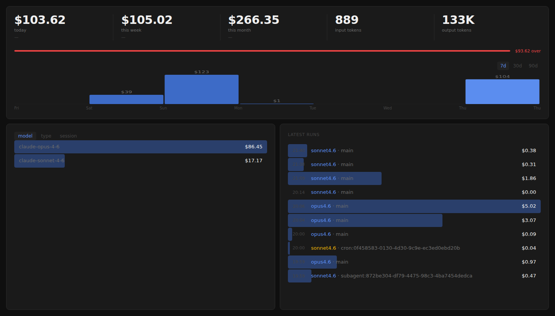Switch to the "session" breakdown tab
Viewport: 555px width, 316px height.
click(x=68, y=136)
